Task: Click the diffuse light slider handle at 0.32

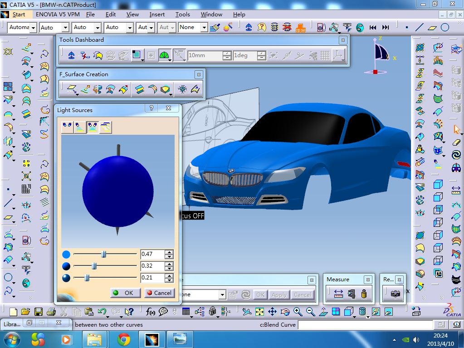Action: tap(94, 266)
